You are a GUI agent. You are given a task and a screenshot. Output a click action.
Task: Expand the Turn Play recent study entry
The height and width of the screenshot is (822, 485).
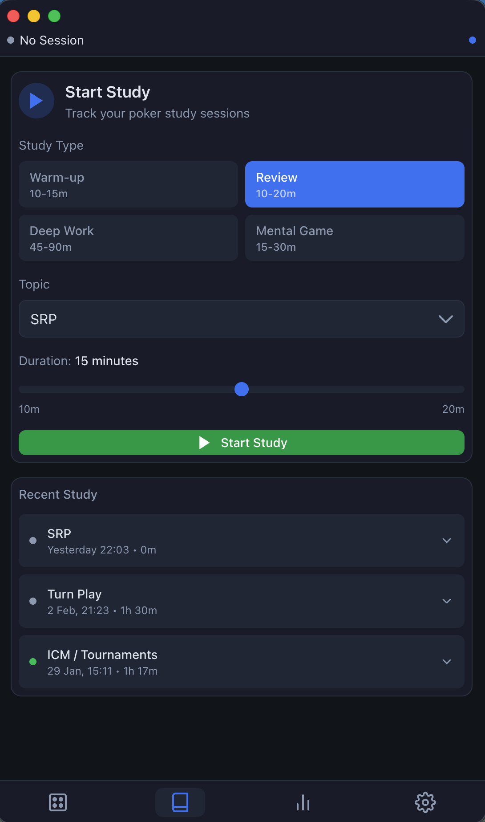(x=447, y=601)
